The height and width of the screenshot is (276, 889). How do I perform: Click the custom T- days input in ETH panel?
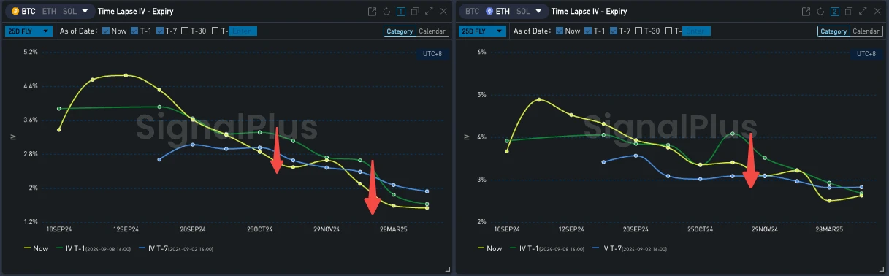pyautogui.click(x=698, y=31)
